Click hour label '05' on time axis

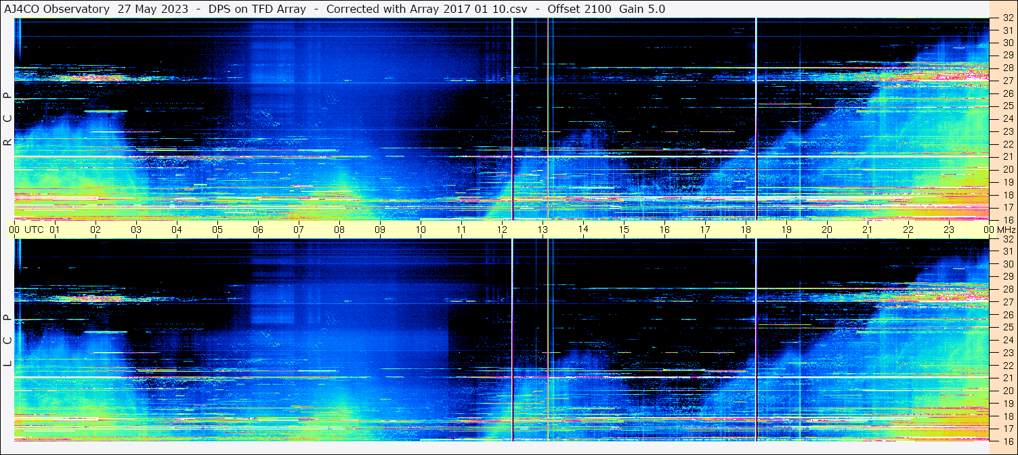pyautogui.click(x=217, y=230)
